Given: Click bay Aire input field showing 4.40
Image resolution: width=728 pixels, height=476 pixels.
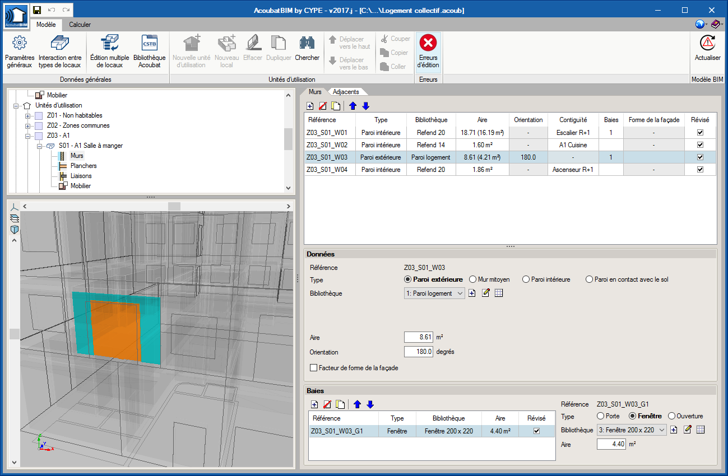Looking at the screenshot, I should 611,444.
